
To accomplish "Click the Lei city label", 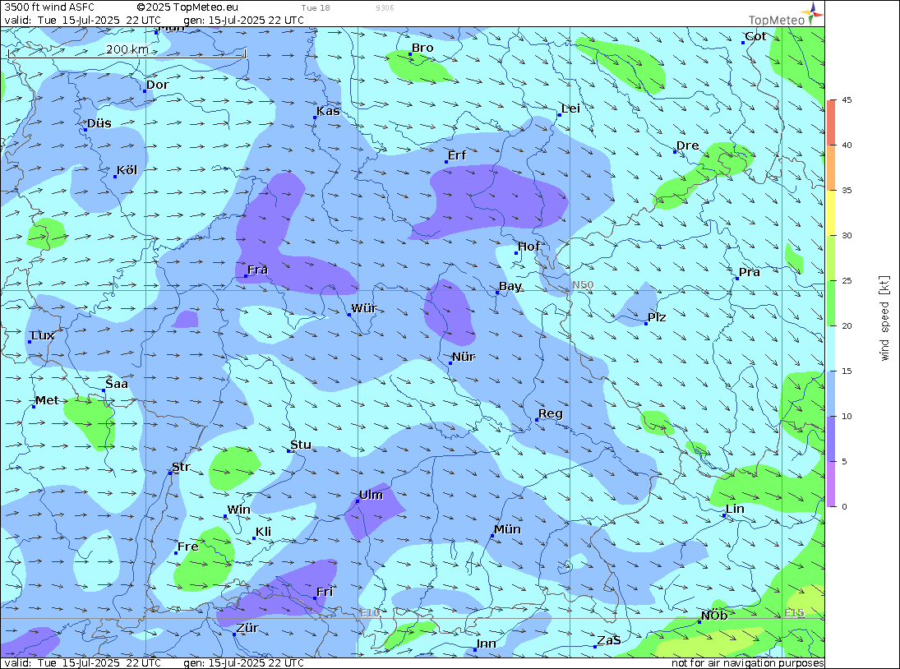I will [x=570, y=109].
